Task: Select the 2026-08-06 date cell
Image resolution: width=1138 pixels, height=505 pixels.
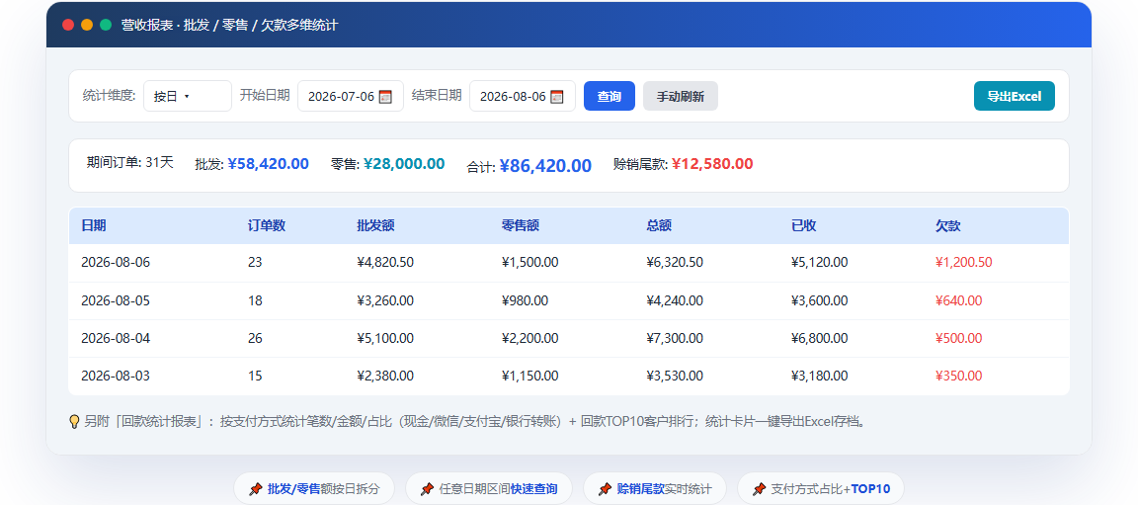Action: pos(116,263)
